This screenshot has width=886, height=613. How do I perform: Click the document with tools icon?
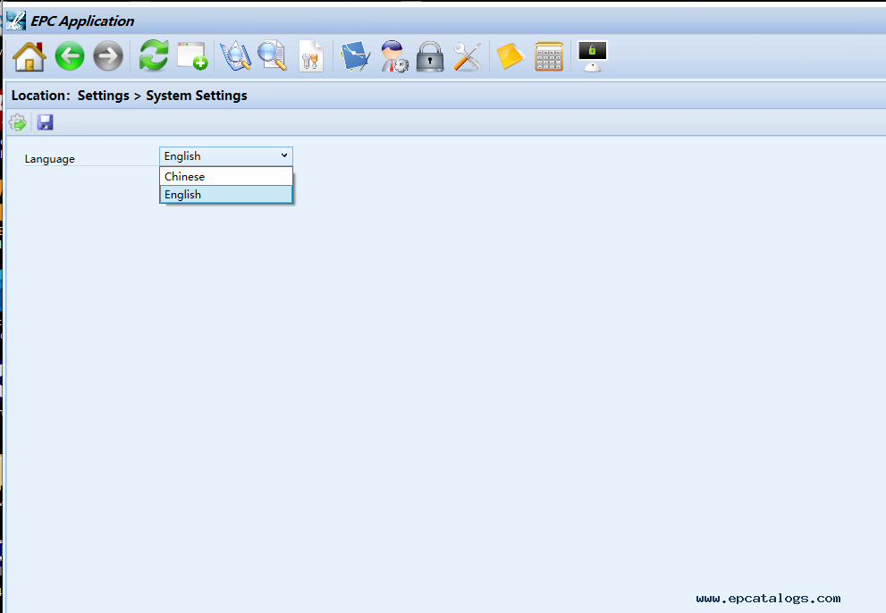(310, 56)
